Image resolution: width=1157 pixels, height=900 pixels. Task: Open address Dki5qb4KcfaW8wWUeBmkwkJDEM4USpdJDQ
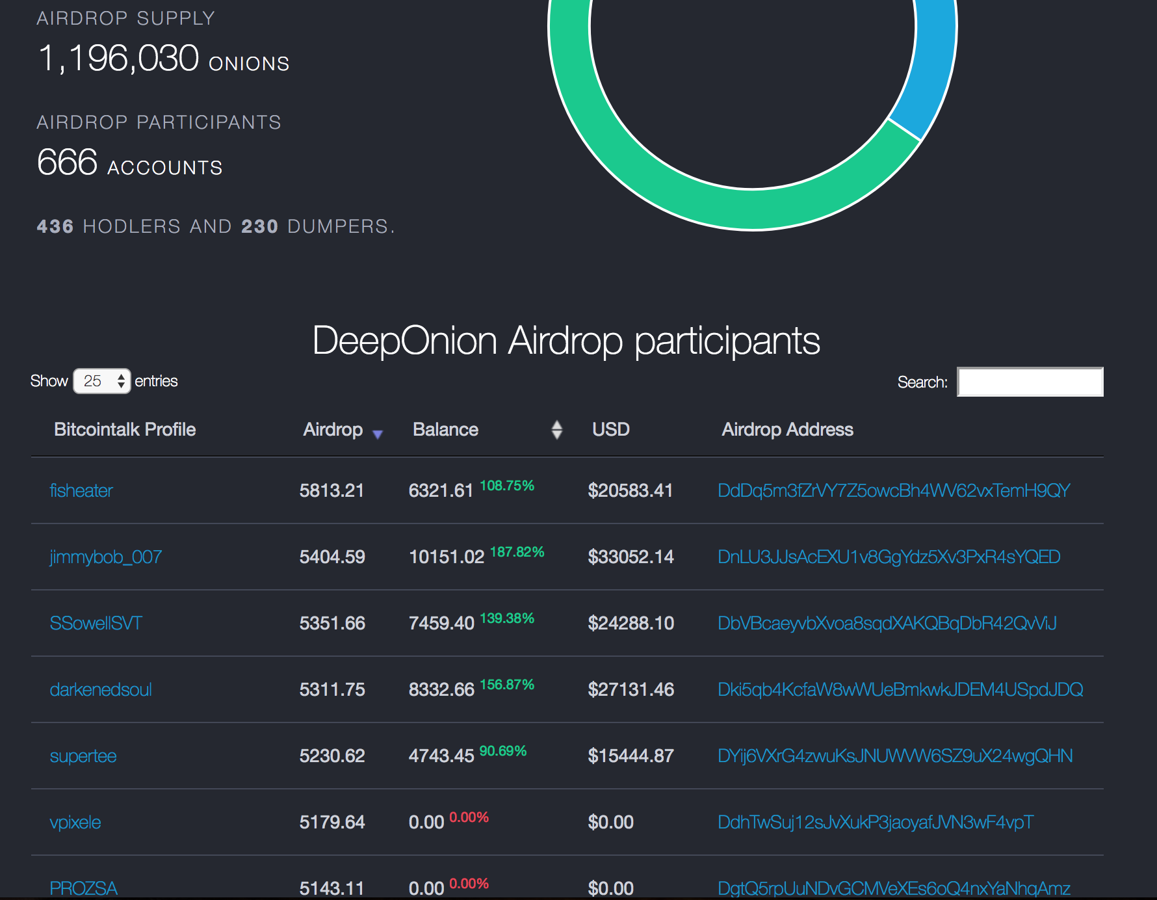(x=900, y=690)
